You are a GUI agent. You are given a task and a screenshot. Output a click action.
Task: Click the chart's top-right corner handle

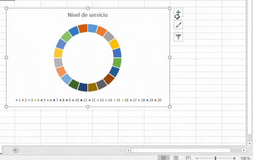tap(170, 8)
